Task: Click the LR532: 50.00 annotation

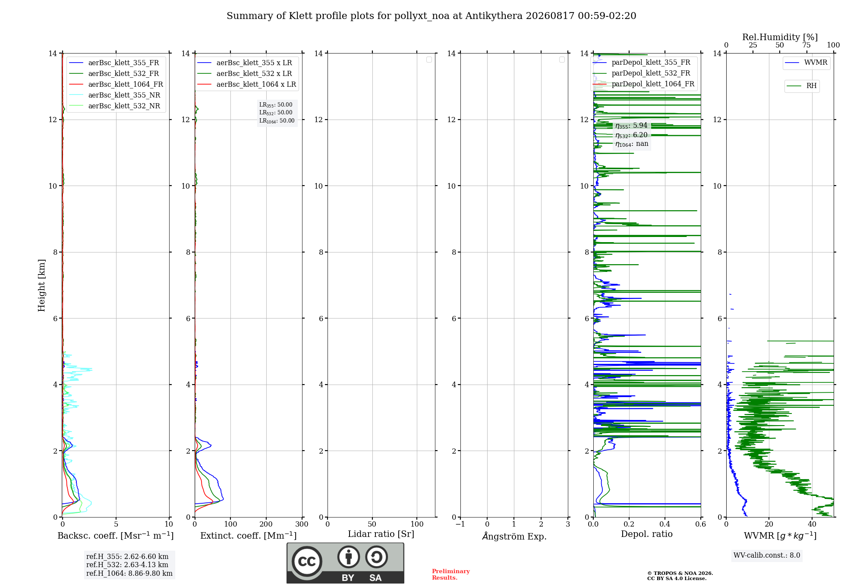Action: pyautogui.click(x=276, y=113)
